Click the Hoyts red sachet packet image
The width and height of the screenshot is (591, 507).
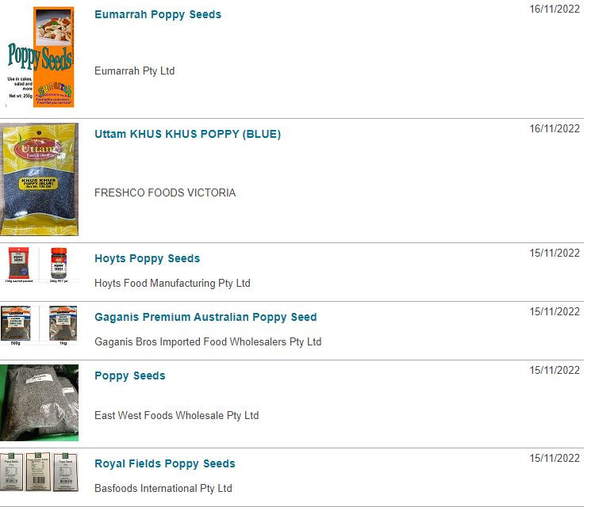[19, 265]
